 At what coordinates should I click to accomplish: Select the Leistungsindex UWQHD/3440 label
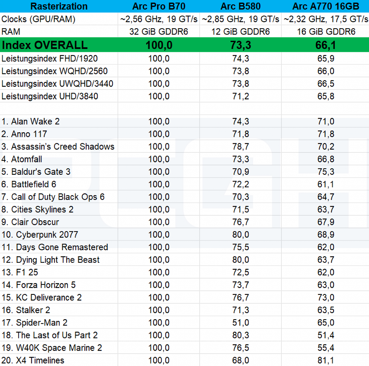(x=57, y=84)
